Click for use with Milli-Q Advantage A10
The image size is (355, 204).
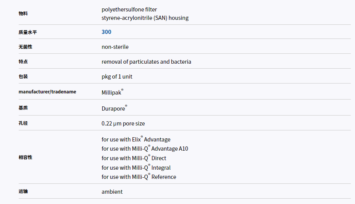pos(145,148)
